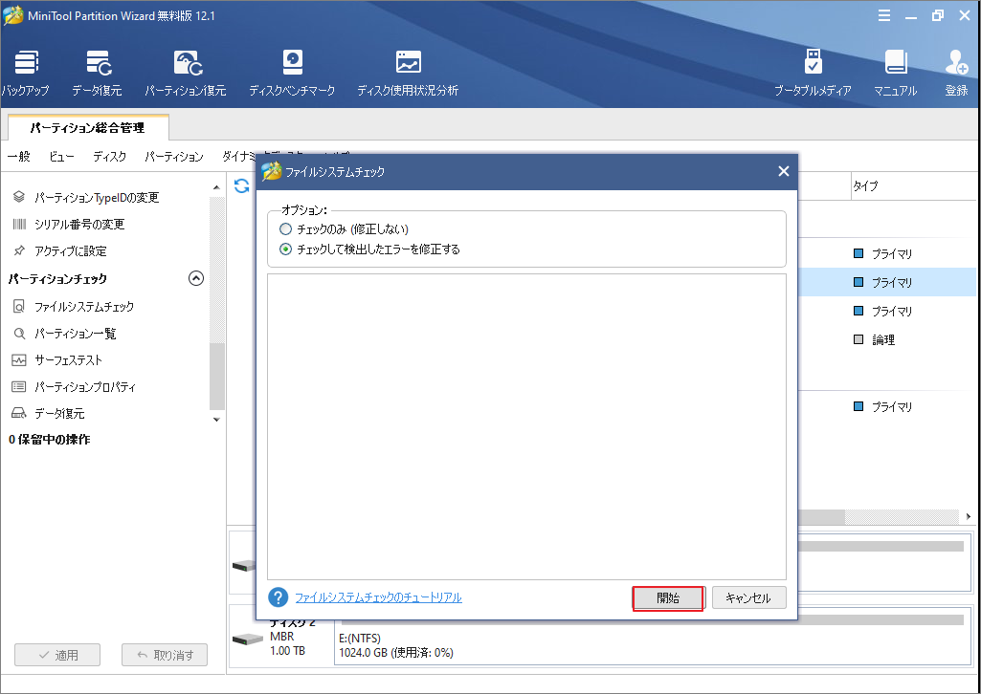
Task: Open the ファイルシステムチェックのチュートリアル link
Action: click(x=378, y=597)
